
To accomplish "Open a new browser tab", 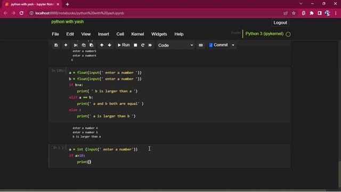I will pos(68,4).
